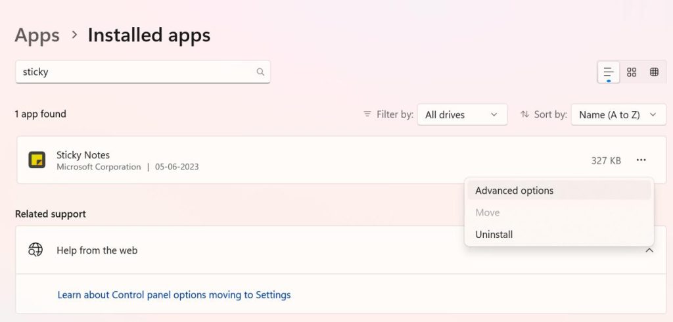This screenshot has height=322, width=673.
Task: Open Learn about Control panel options link
Action: 174,295
